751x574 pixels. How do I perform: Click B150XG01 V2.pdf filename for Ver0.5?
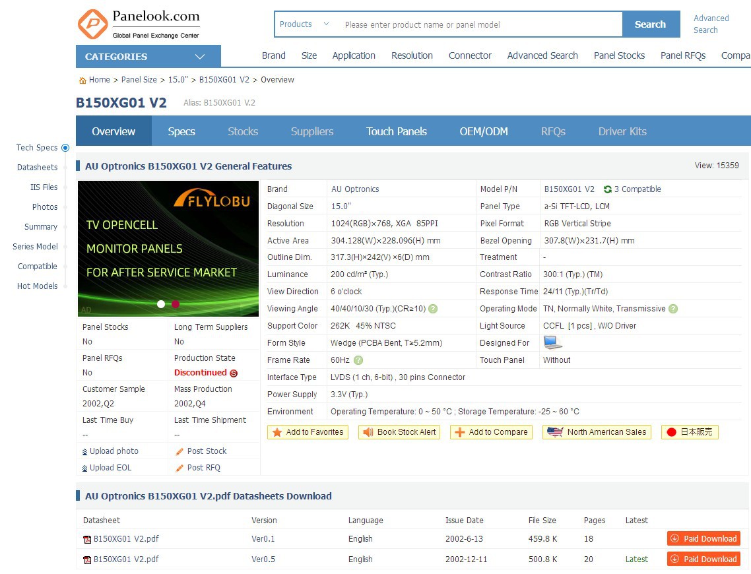pos(126,559)
